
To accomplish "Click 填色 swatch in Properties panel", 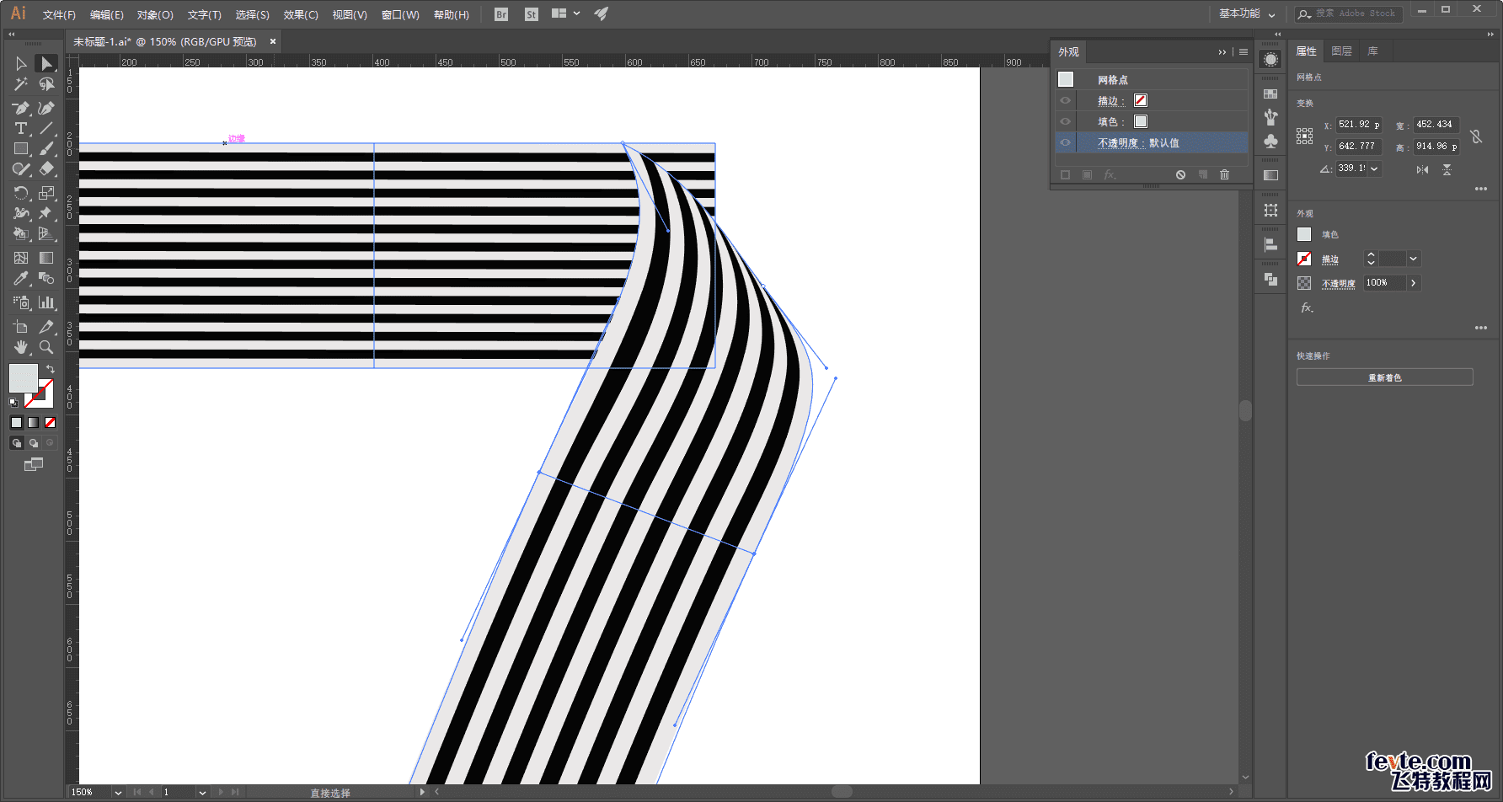I will click(1304, 234).
